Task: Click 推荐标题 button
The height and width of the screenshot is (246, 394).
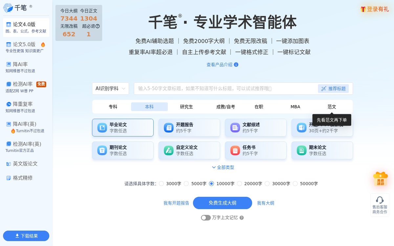Action: 333,89
